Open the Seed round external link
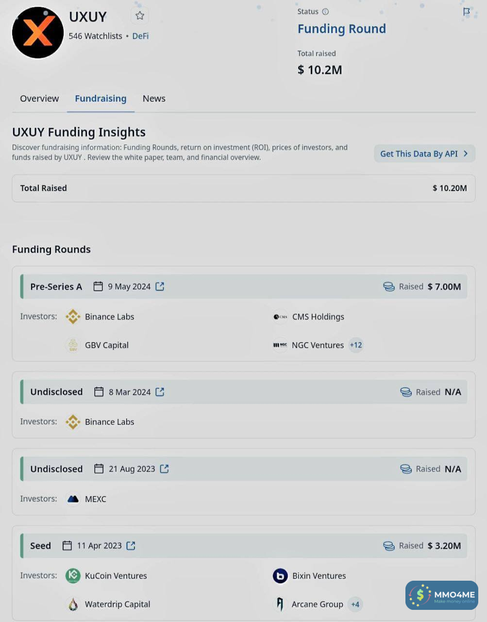 point(131,546)
